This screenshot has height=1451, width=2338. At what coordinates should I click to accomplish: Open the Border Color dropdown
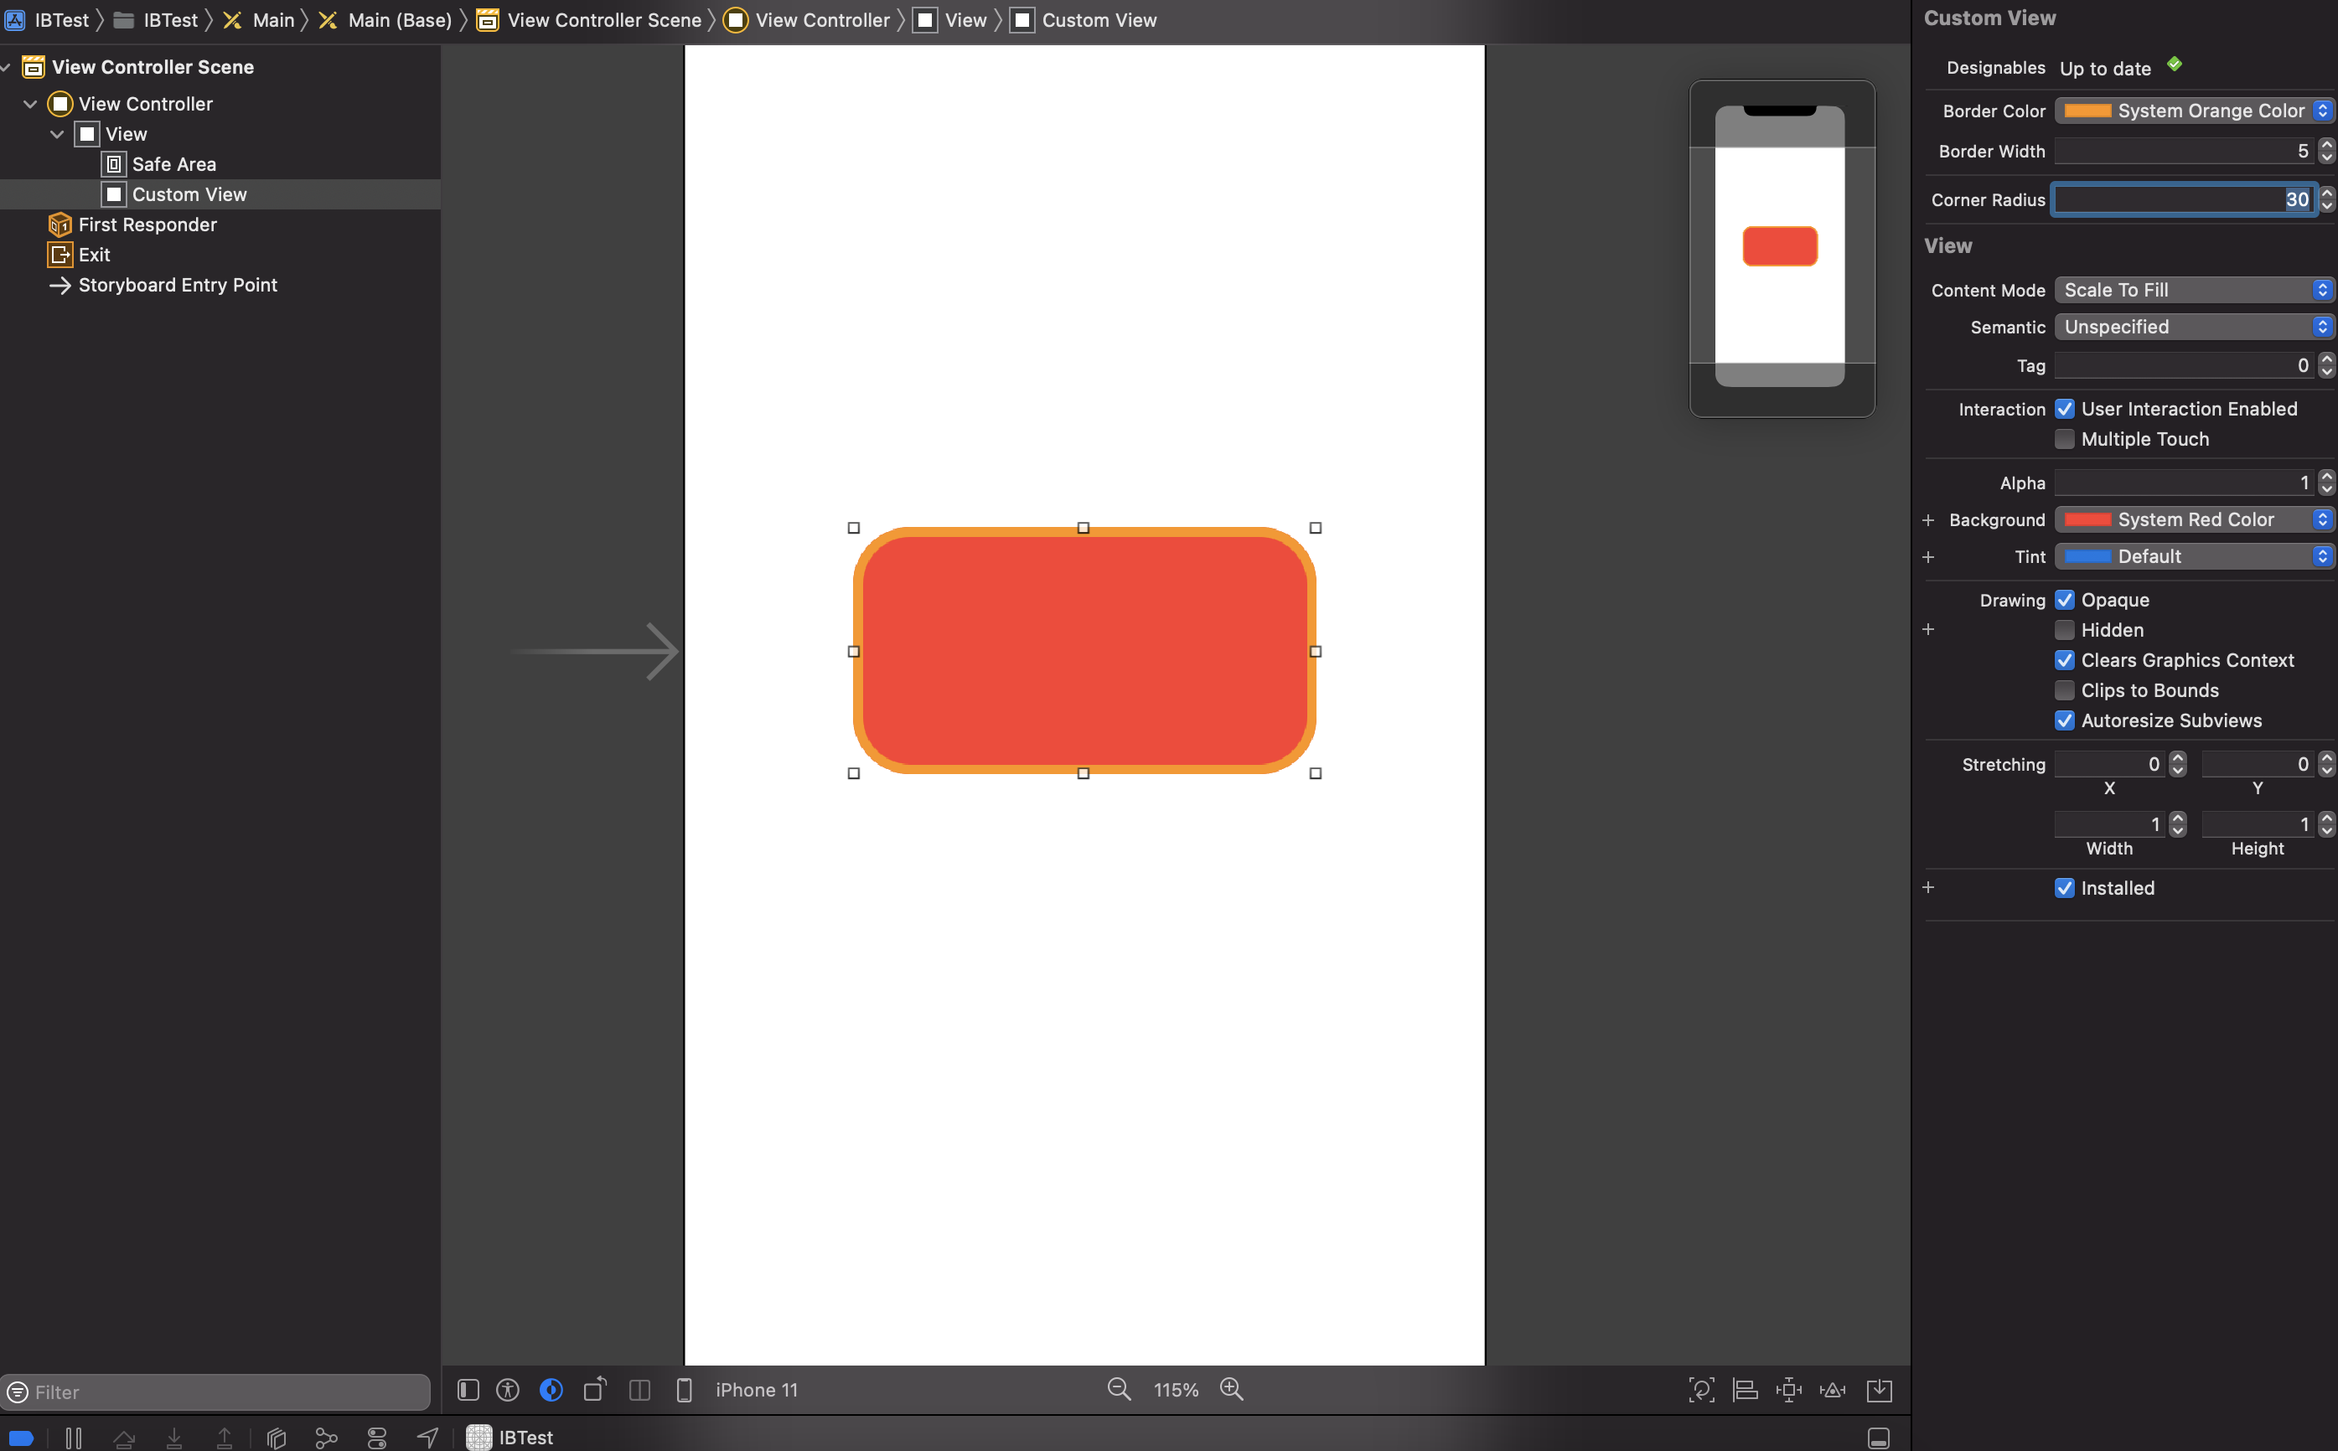click(x=2192, y=111)
